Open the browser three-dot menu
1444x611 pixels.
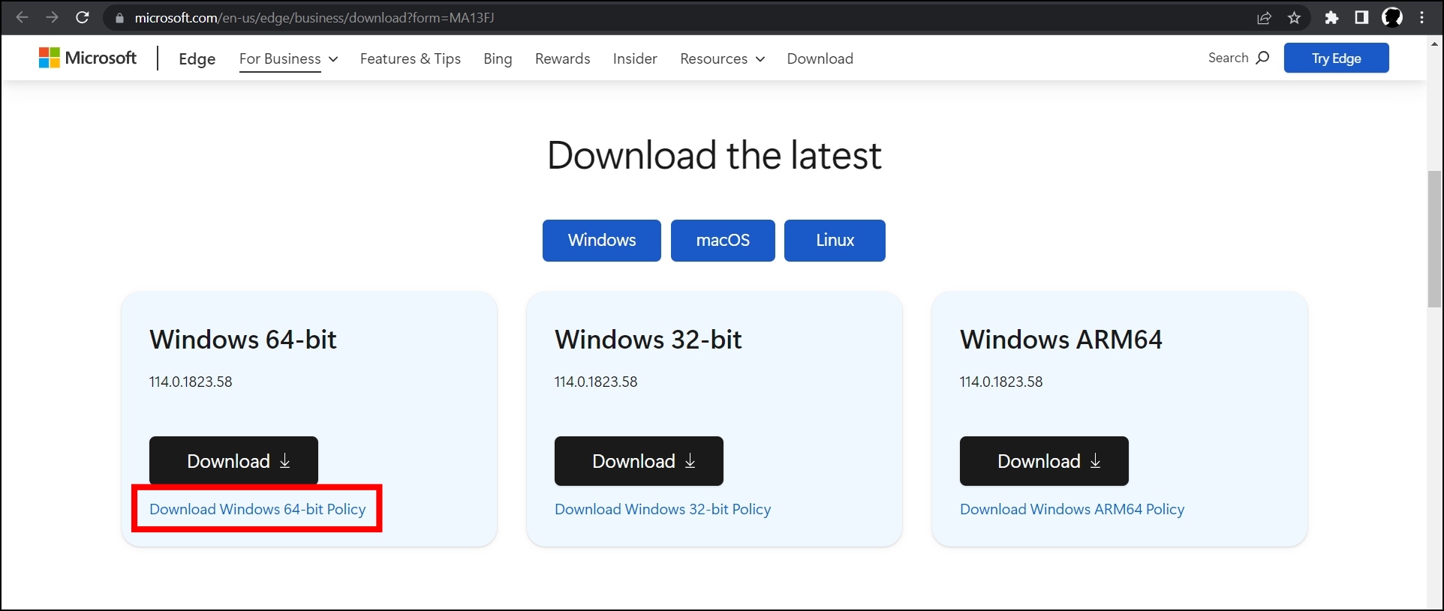tap(1422, 18)
